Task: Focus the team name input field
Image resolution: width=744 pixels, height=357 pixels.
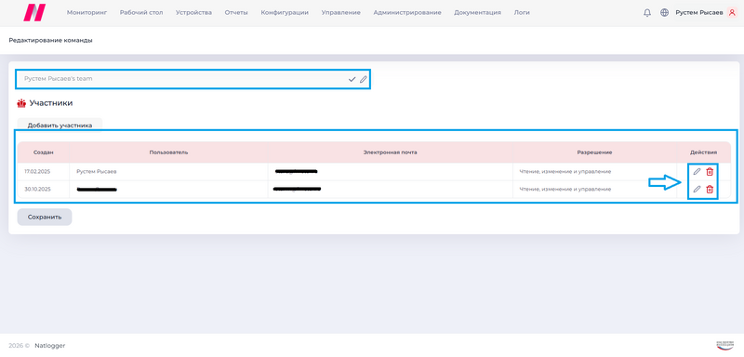Action: coord(193,79)
